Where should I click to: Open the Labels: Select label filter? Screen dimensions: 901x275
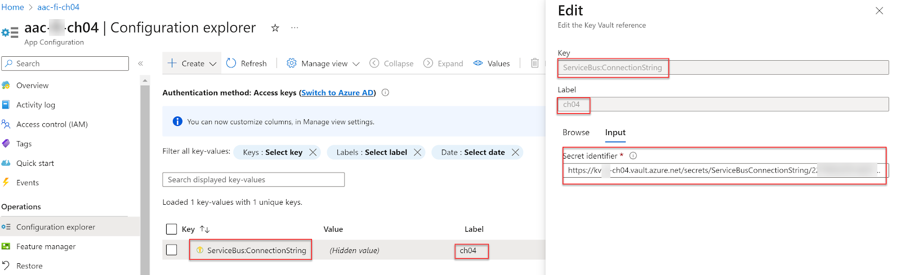tap(372, 152)
